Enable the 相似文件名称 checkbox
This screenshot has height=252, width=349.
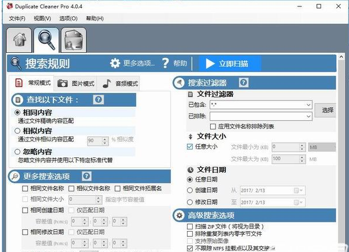(x=71, y=189)
